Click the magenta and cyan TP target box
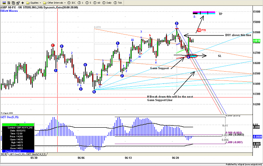This screenshot has height=166, width=263. click(204, 13)
